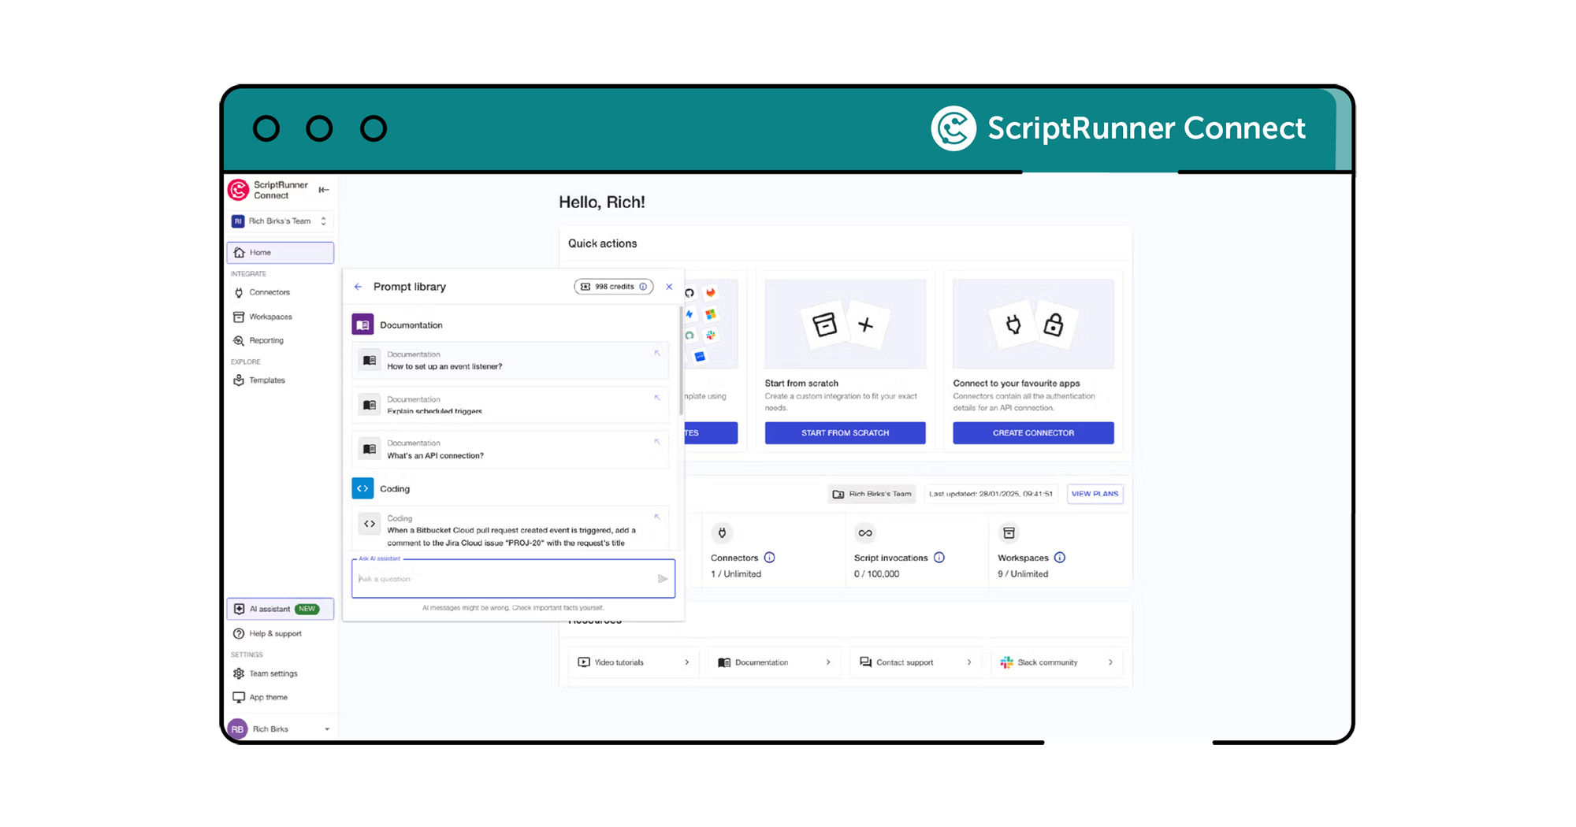1576x827 pixels.
Task: Choose prompt 'How to set up an event listener?'
Action: click(511, 361)
